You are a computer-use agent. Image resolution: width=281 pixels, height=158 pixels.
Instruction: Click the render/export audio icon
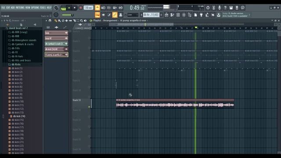pos(237,8)
